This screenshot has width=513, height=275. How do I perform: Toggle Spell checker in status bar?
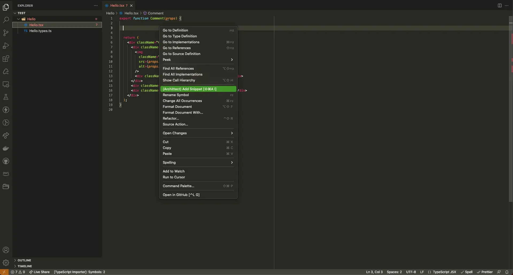(467, 272)
